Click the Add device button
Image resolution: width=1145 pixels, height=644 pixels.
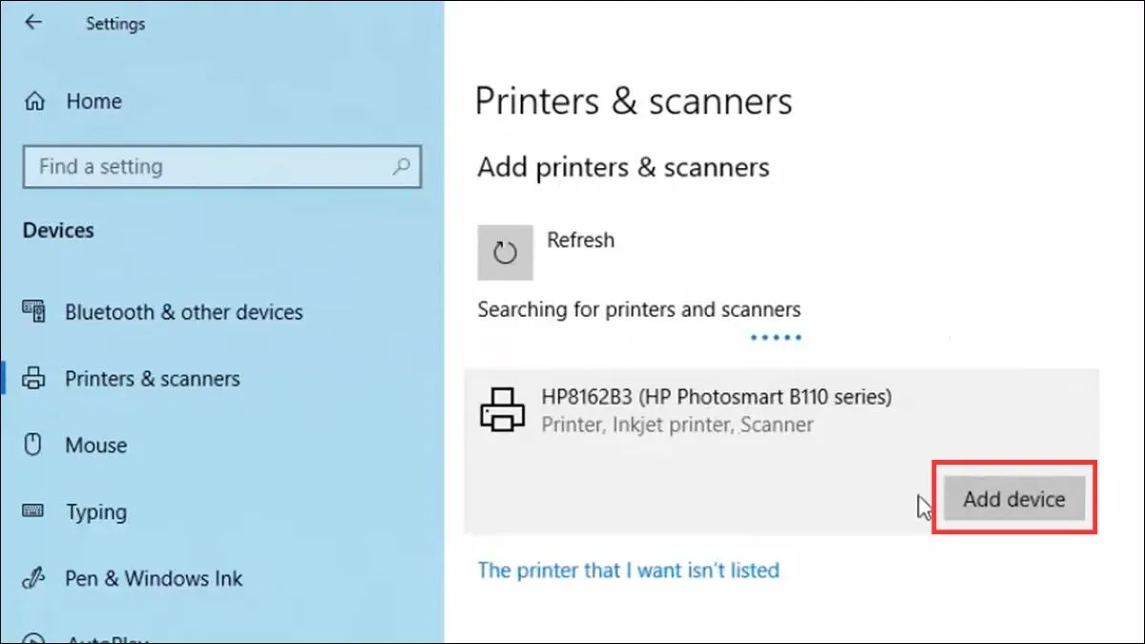click(x=1013, y=499)
